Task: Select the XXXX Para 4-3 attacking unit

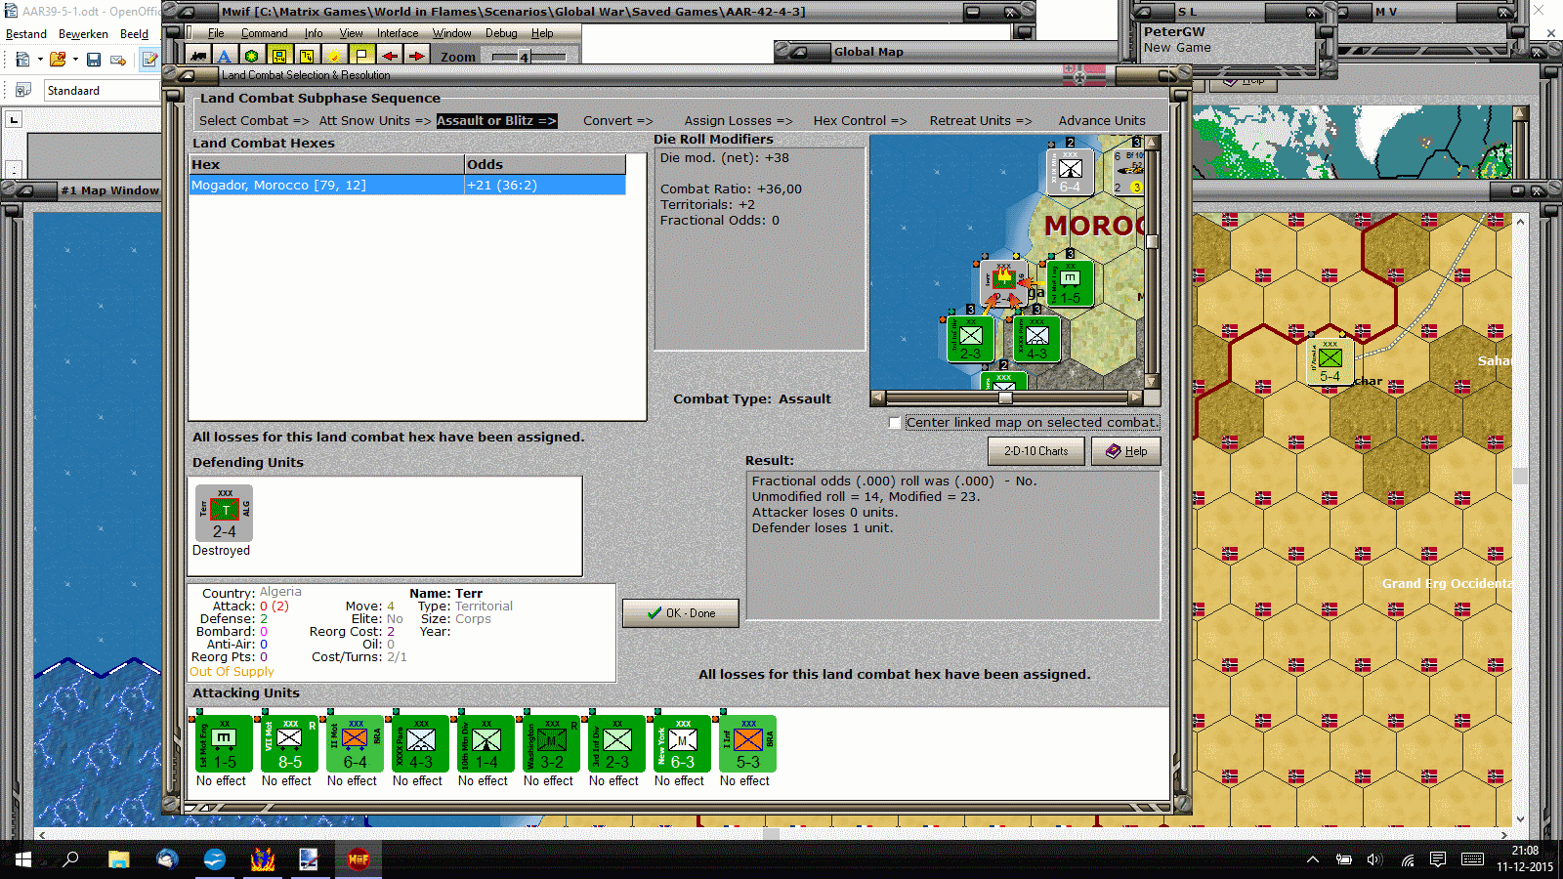Action: click(420, 744)
